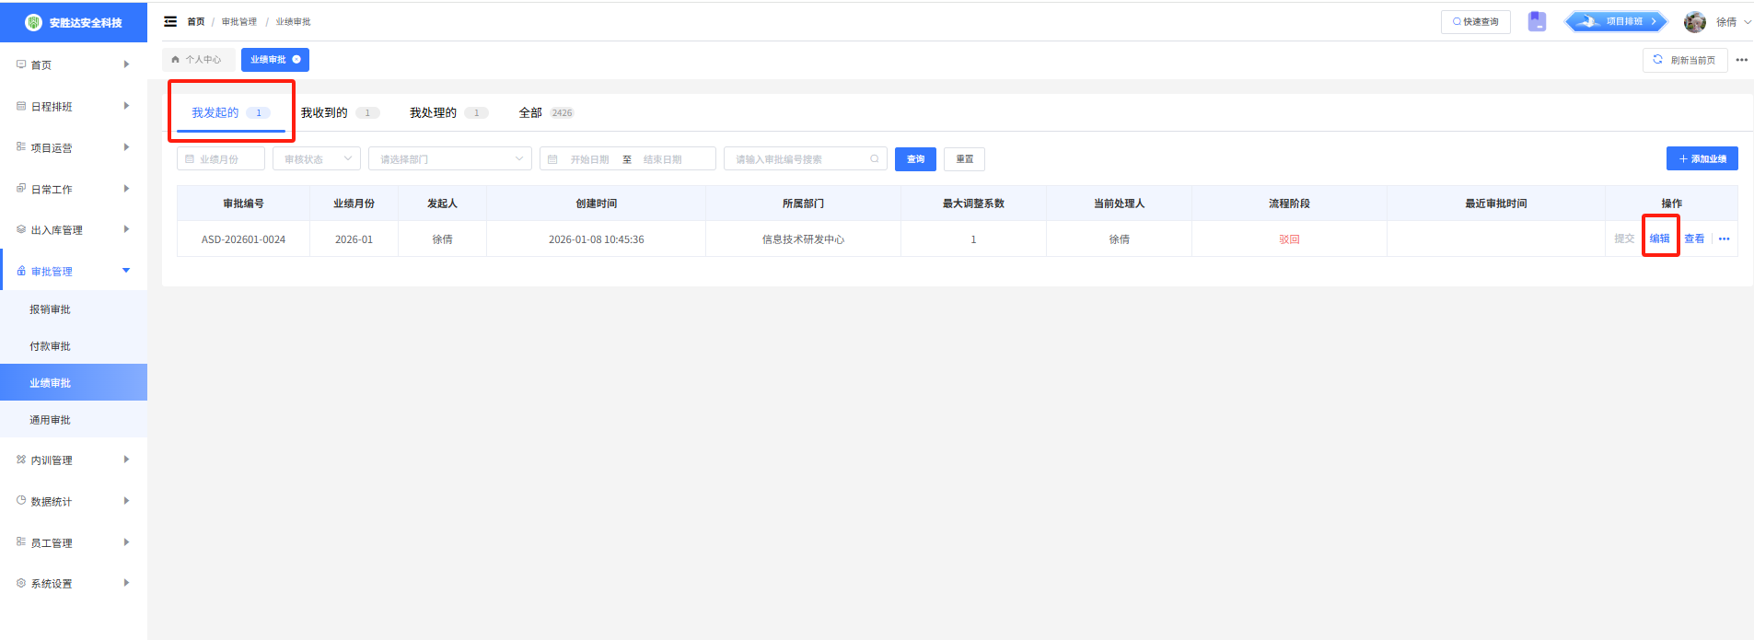Viewport: 1754px width, 640px height.
Task: Click the home icon in 个人中心 tab
Action: click(175, 59)
